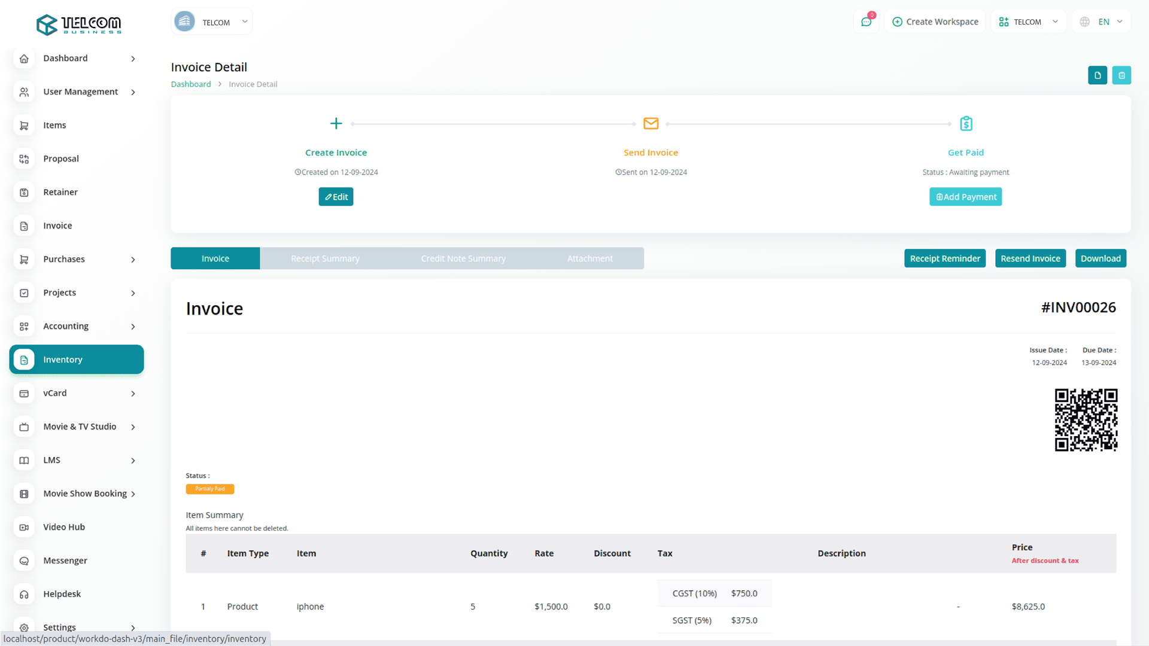Open Video Hub in sidebar
This screenshot has height=646, width=1149.
(64, 527)
